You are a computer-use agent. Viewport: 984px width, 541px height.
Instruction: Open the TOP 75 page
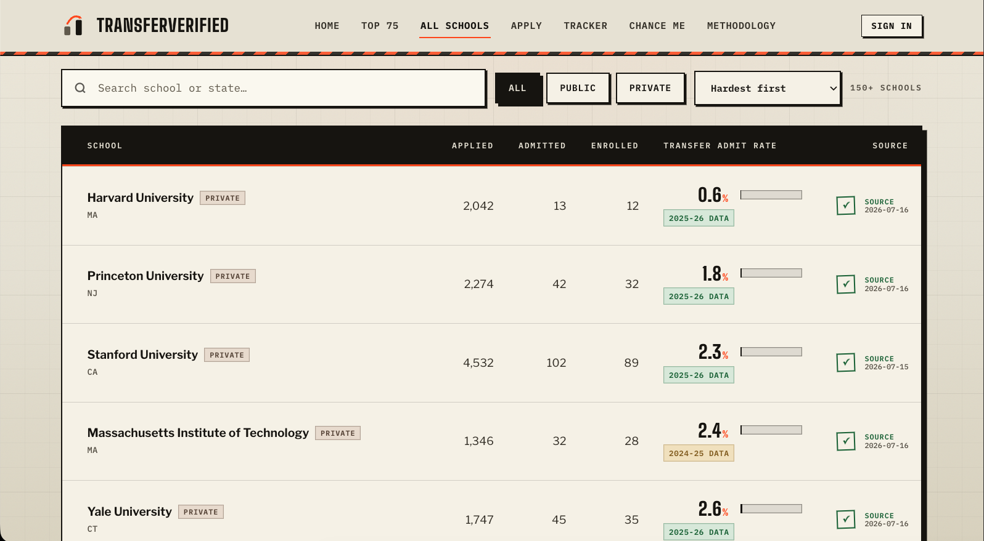point(380,26)
